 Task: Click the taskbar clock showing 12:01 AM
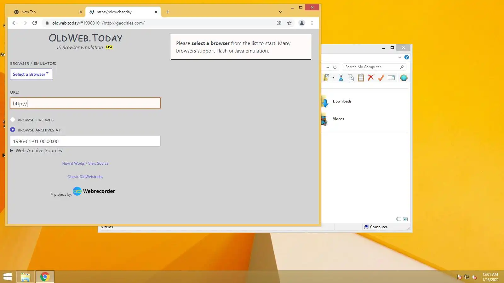tap(490, 277)
